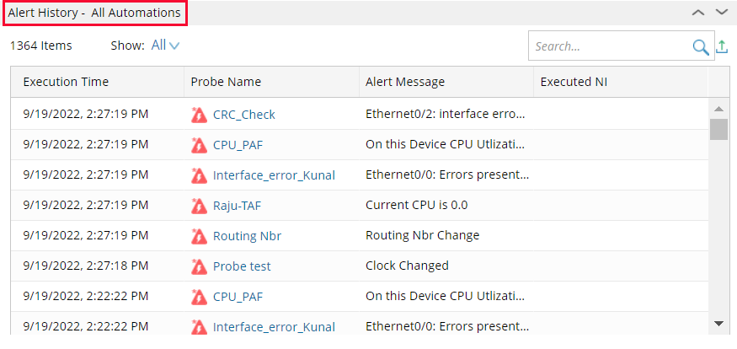Expand panel with the down chevron
The height and width of the screenshot is (349, 737).
(721, 13)
